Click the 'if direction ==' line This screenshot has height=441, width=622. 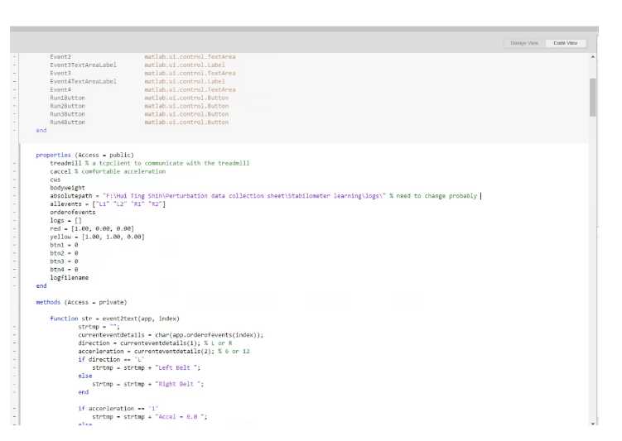[x=111, y=359]
